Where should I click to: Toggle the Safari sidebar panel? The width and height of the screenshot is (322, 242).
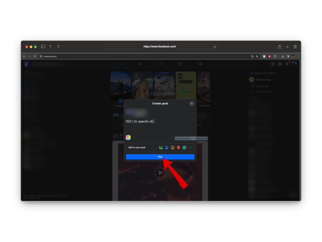point(43,46)
